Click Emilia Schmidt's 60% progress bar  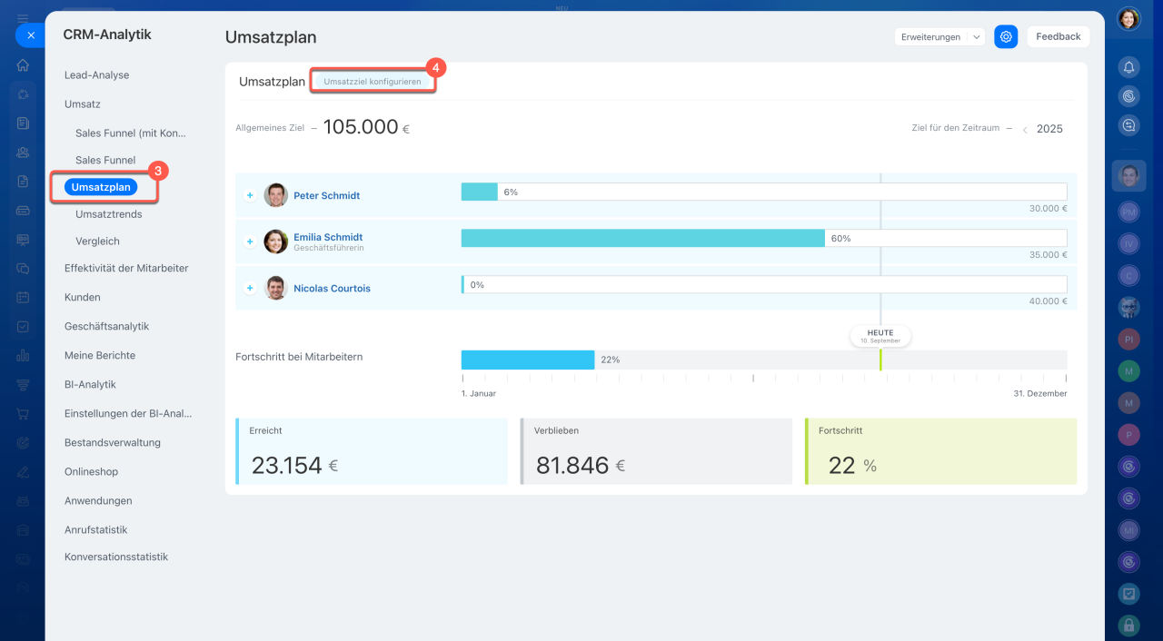642,238
